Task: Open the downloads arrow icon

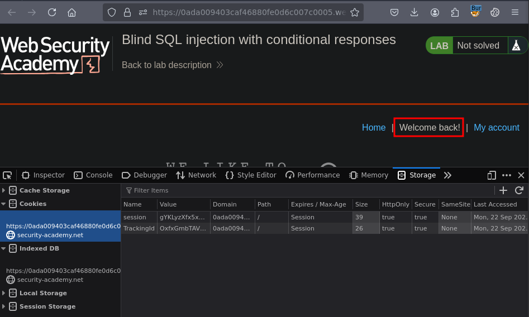Action: point(414,12)
